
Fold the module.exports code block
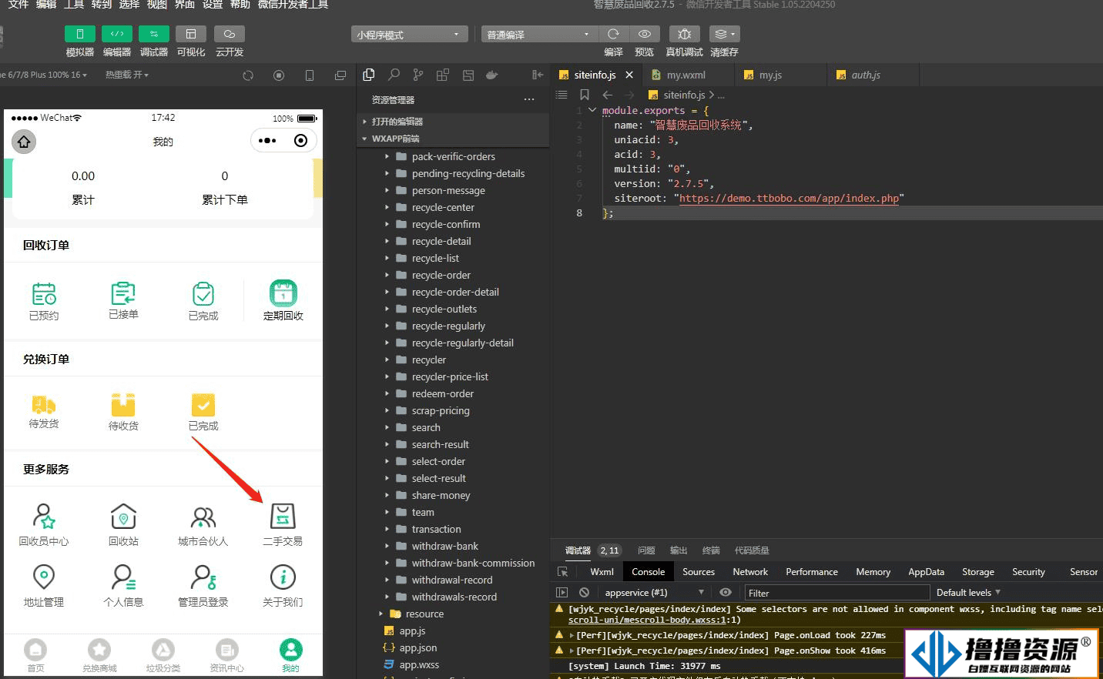pos(592,110)
